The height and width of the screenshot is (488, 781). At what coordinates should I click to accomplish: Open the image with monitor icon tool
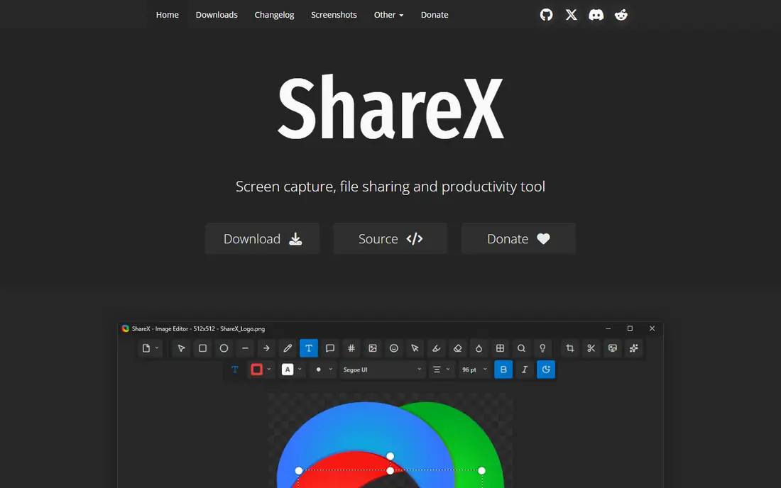[613, 348]
